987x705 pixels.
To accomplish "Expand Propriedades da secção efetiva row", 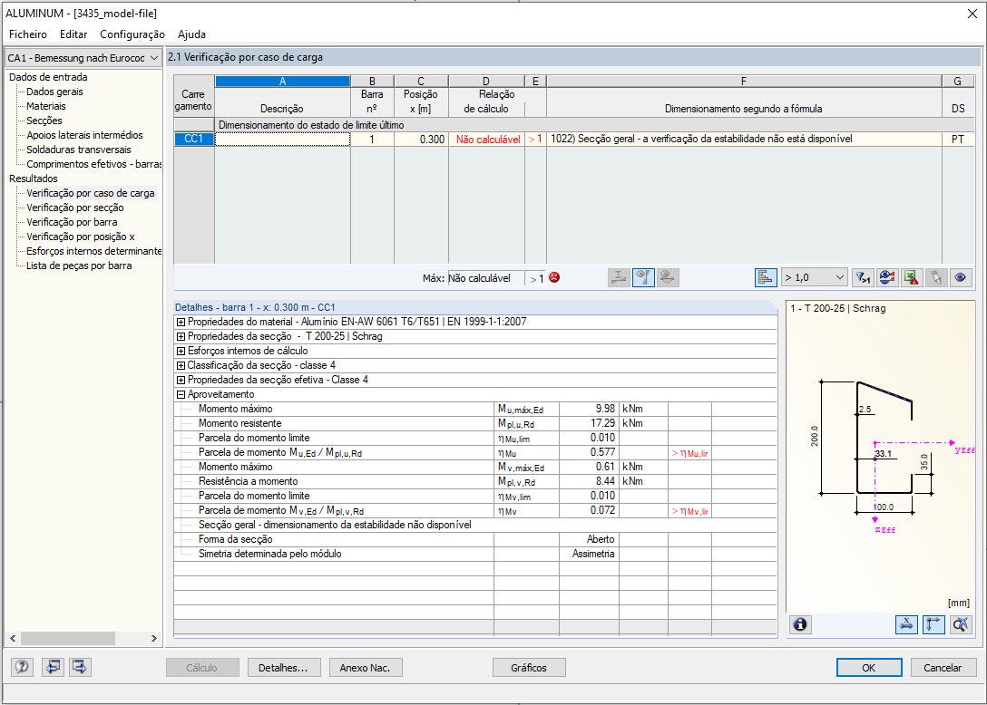I will click(x=181, y=380).
